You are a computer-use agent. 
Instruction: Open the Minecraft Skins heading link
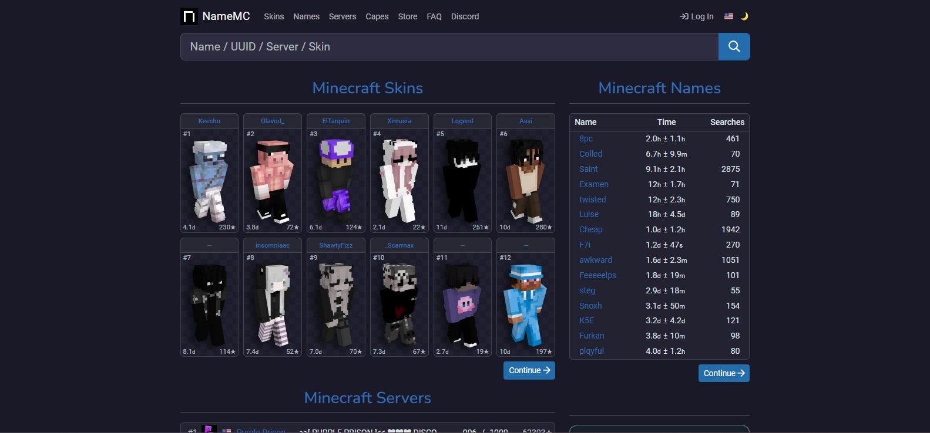tap(368, 88)
